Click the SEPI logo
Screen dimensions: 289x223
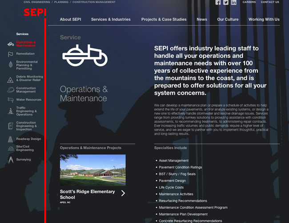tap(35, 12)
